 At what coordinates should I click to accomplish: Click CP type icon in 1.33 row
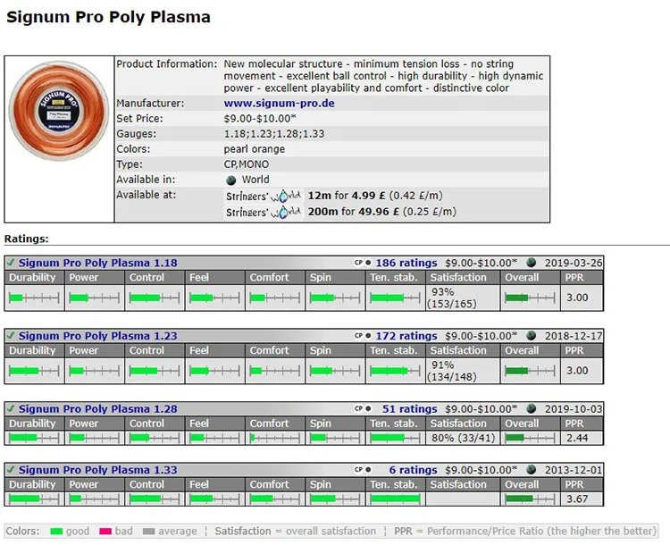358,470
